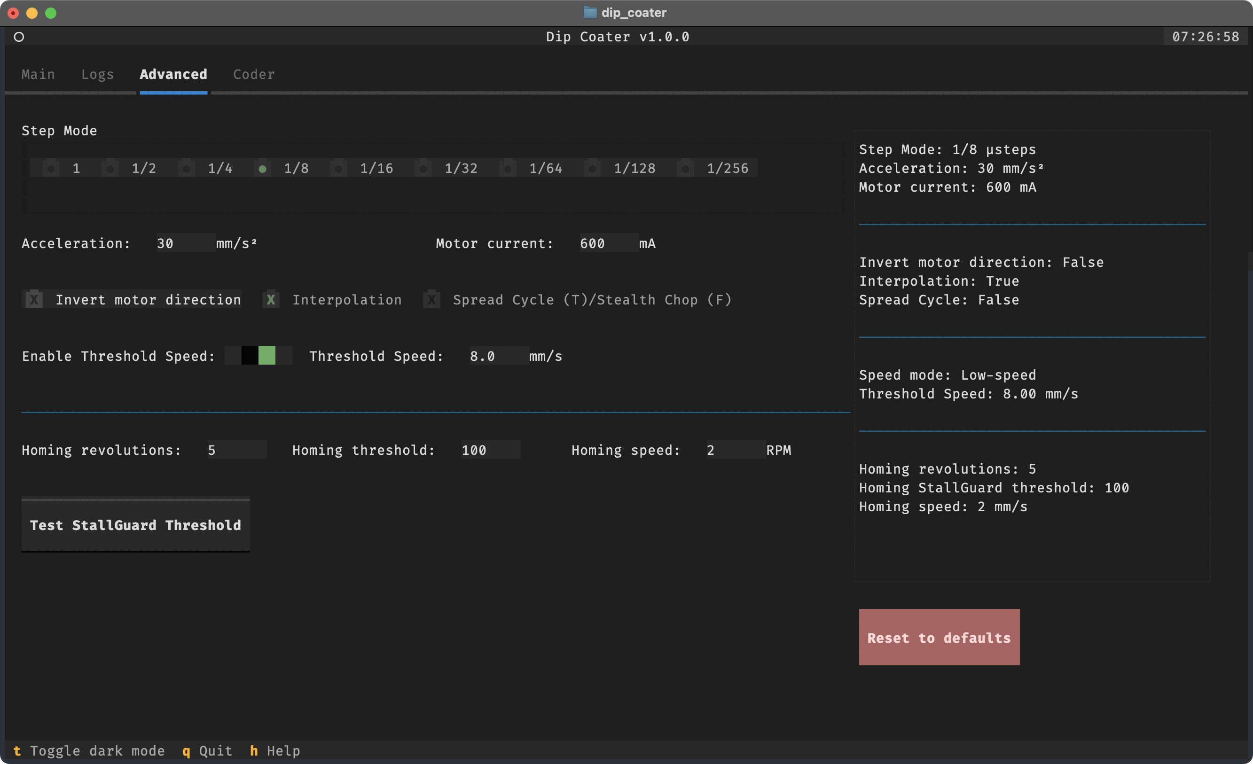Viewport: 1253px width, 764px height.
Task: Uncheck the Interpolation checkbox
Action: (332, 300)
